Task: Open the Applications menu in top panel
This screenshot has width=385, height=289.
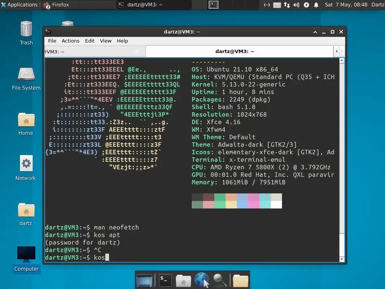Action: point(20,5)
